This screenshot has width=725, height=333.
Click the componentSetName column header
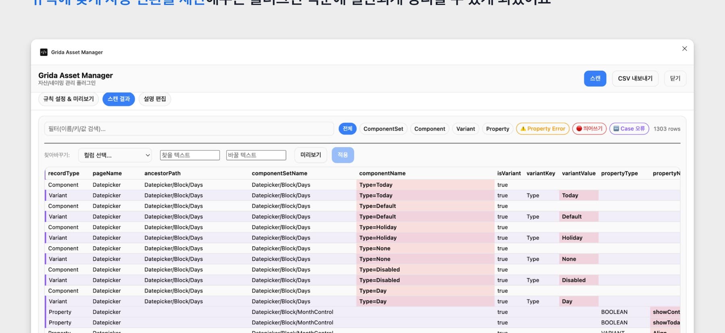[x=280, y=173]
